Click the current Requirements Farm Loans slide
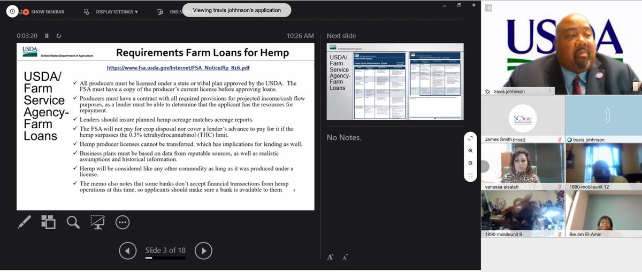This screenshot has height=272, width=642. coord(165,127)
